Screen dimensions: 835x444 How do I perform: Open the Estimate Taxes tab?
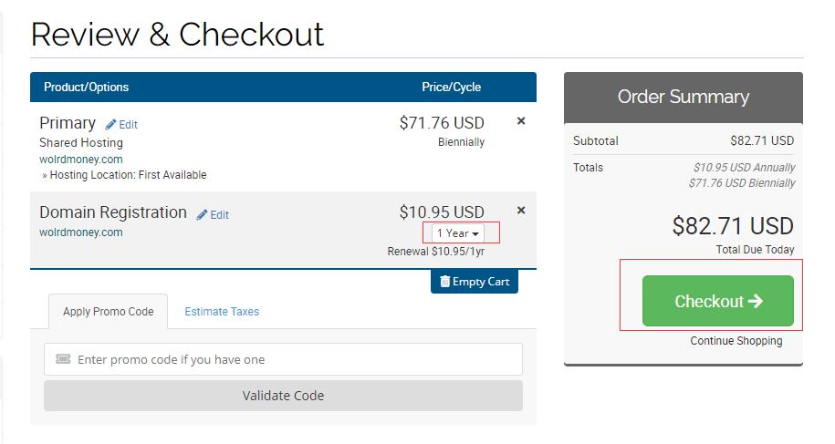[222, 312]
